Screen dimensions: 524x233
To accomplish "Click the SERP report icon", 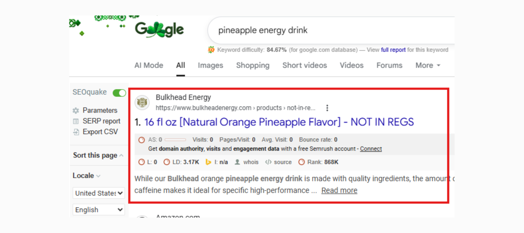I will 76,121.
